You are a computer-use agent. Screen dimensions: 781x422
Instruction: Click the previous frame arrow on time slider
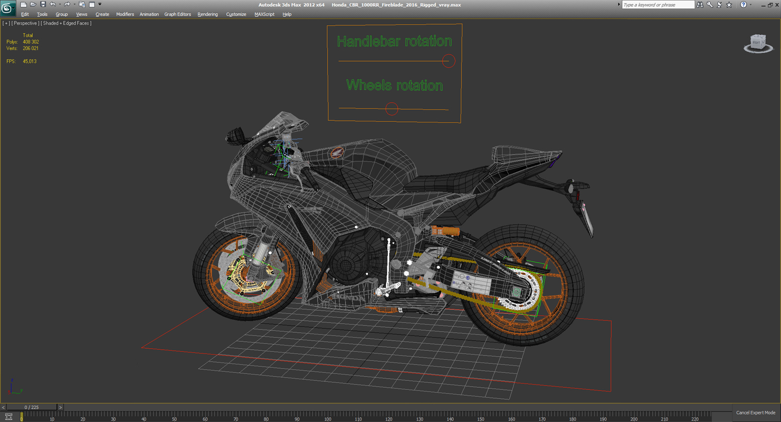point(3,407)
